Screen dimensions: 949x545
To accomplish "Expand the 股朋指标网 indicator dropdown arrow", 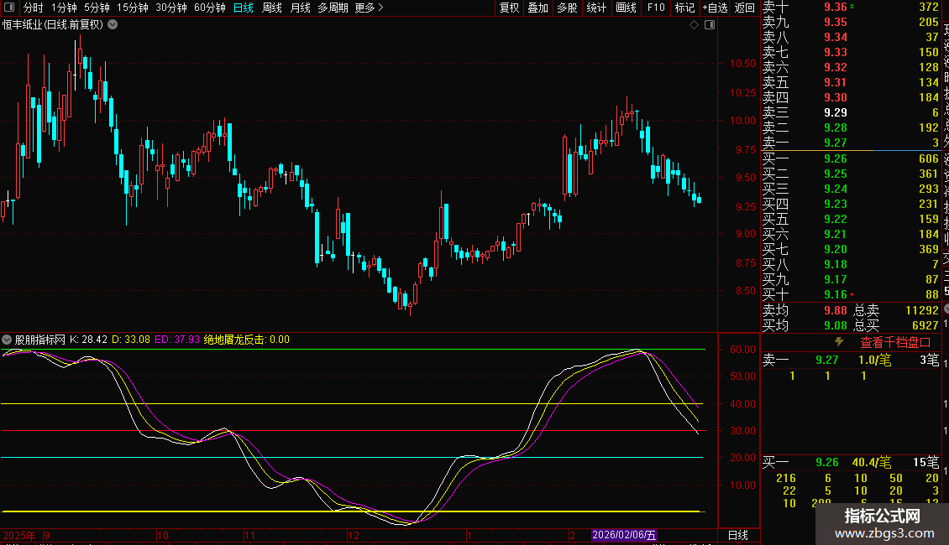I will click(x=8, y=340).
